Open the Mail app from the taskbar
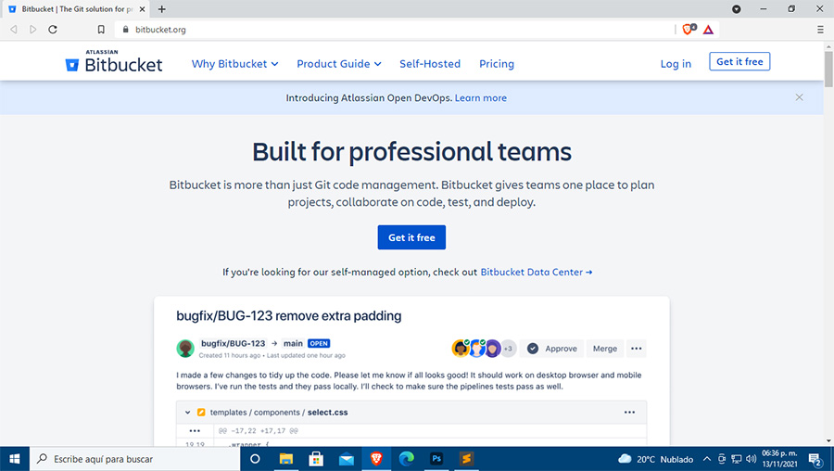 tap(347, 459)
